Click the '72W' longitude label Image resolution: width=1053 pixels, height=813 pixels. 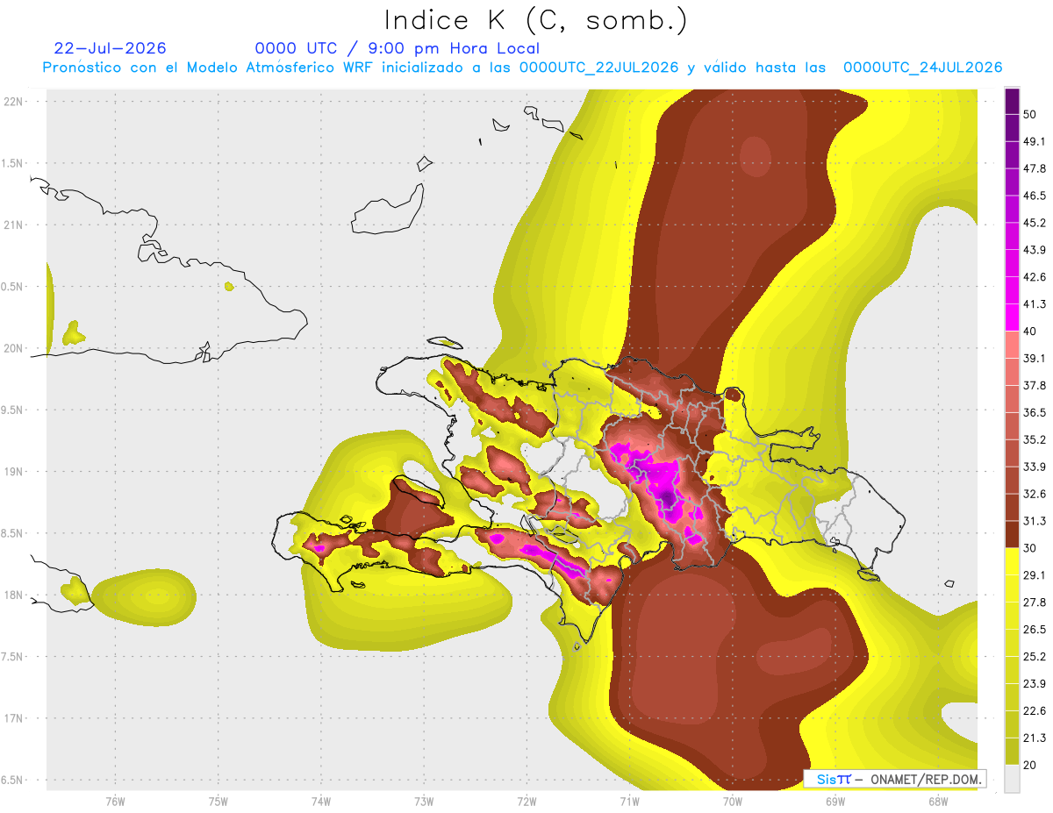click(526, 802)
